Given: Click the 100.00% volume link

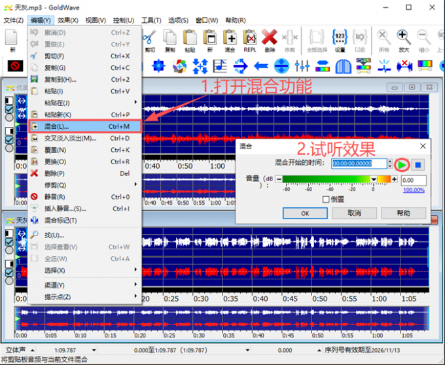Looking at the screenshot, I should click(x=414, y=190).
